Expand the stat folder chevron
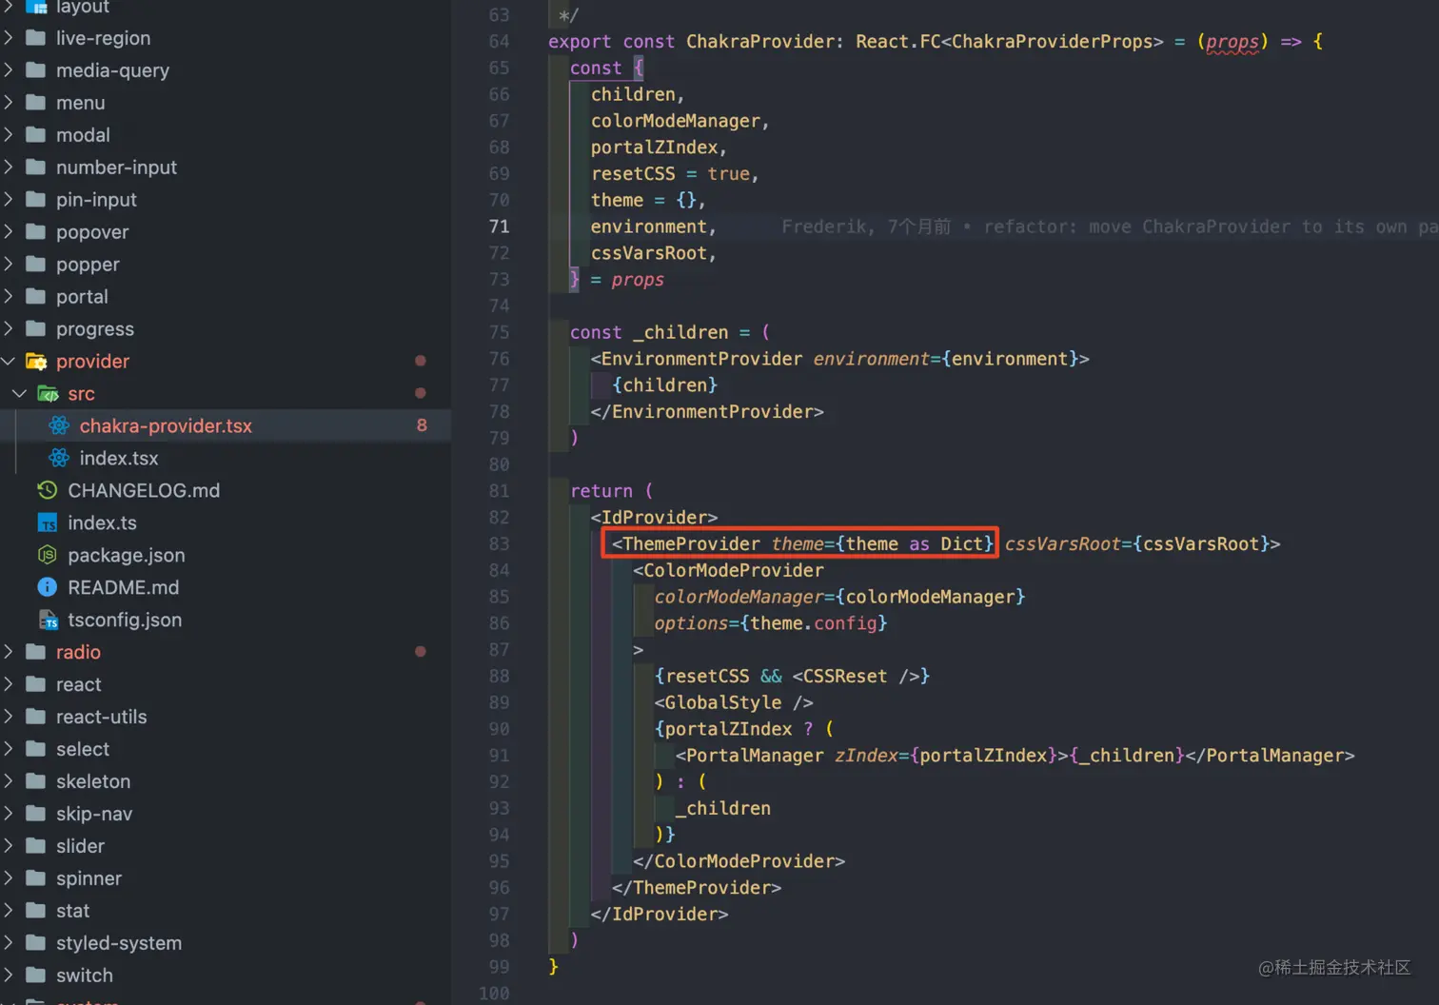The width and height of the screenshot is (1439, 1005). (9, 912)
